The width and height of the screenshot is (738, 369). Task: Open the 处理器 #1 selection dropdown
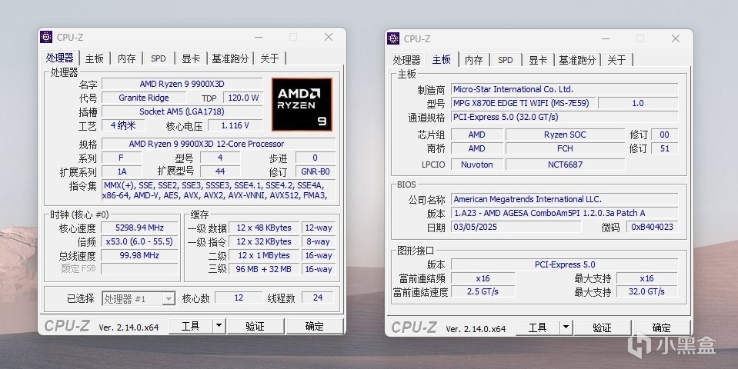[139, 298]
